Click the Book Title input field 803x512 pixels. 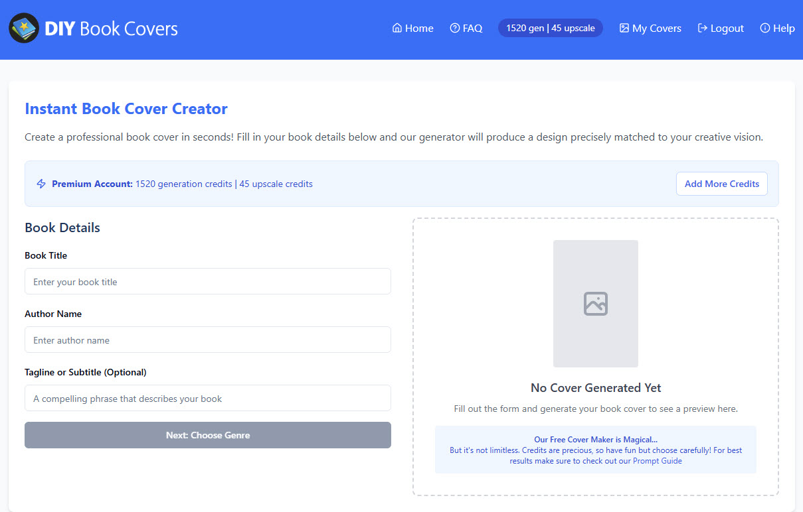pos(207,281)
